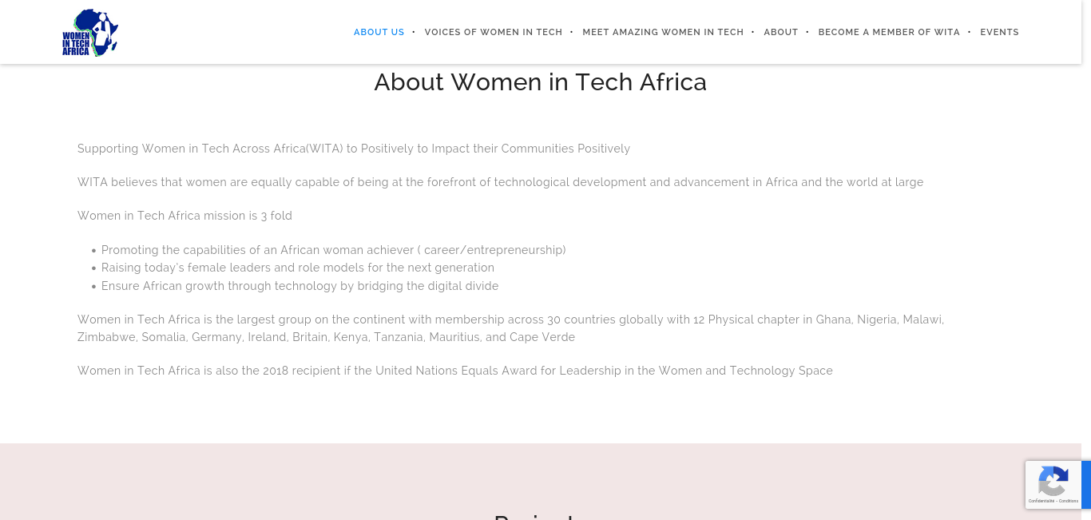Open Become a Member of WITA
The width and height of the screenshot is (1091, 520).
coord(889,33)
